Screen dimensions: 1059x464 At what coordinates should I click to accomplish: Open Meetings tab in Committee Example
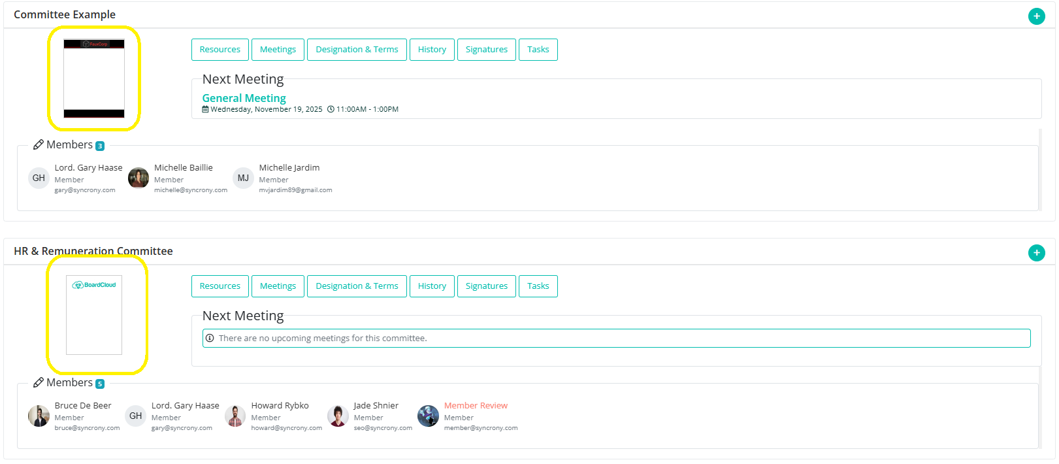(278, 50)
